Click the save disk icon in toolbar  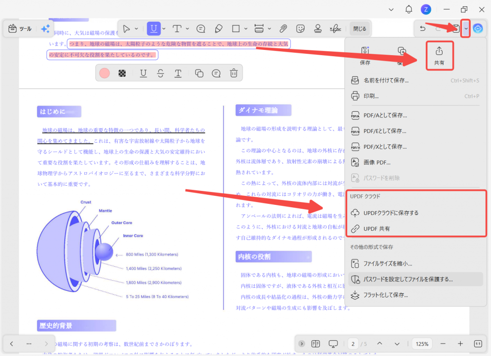[456, 29]
